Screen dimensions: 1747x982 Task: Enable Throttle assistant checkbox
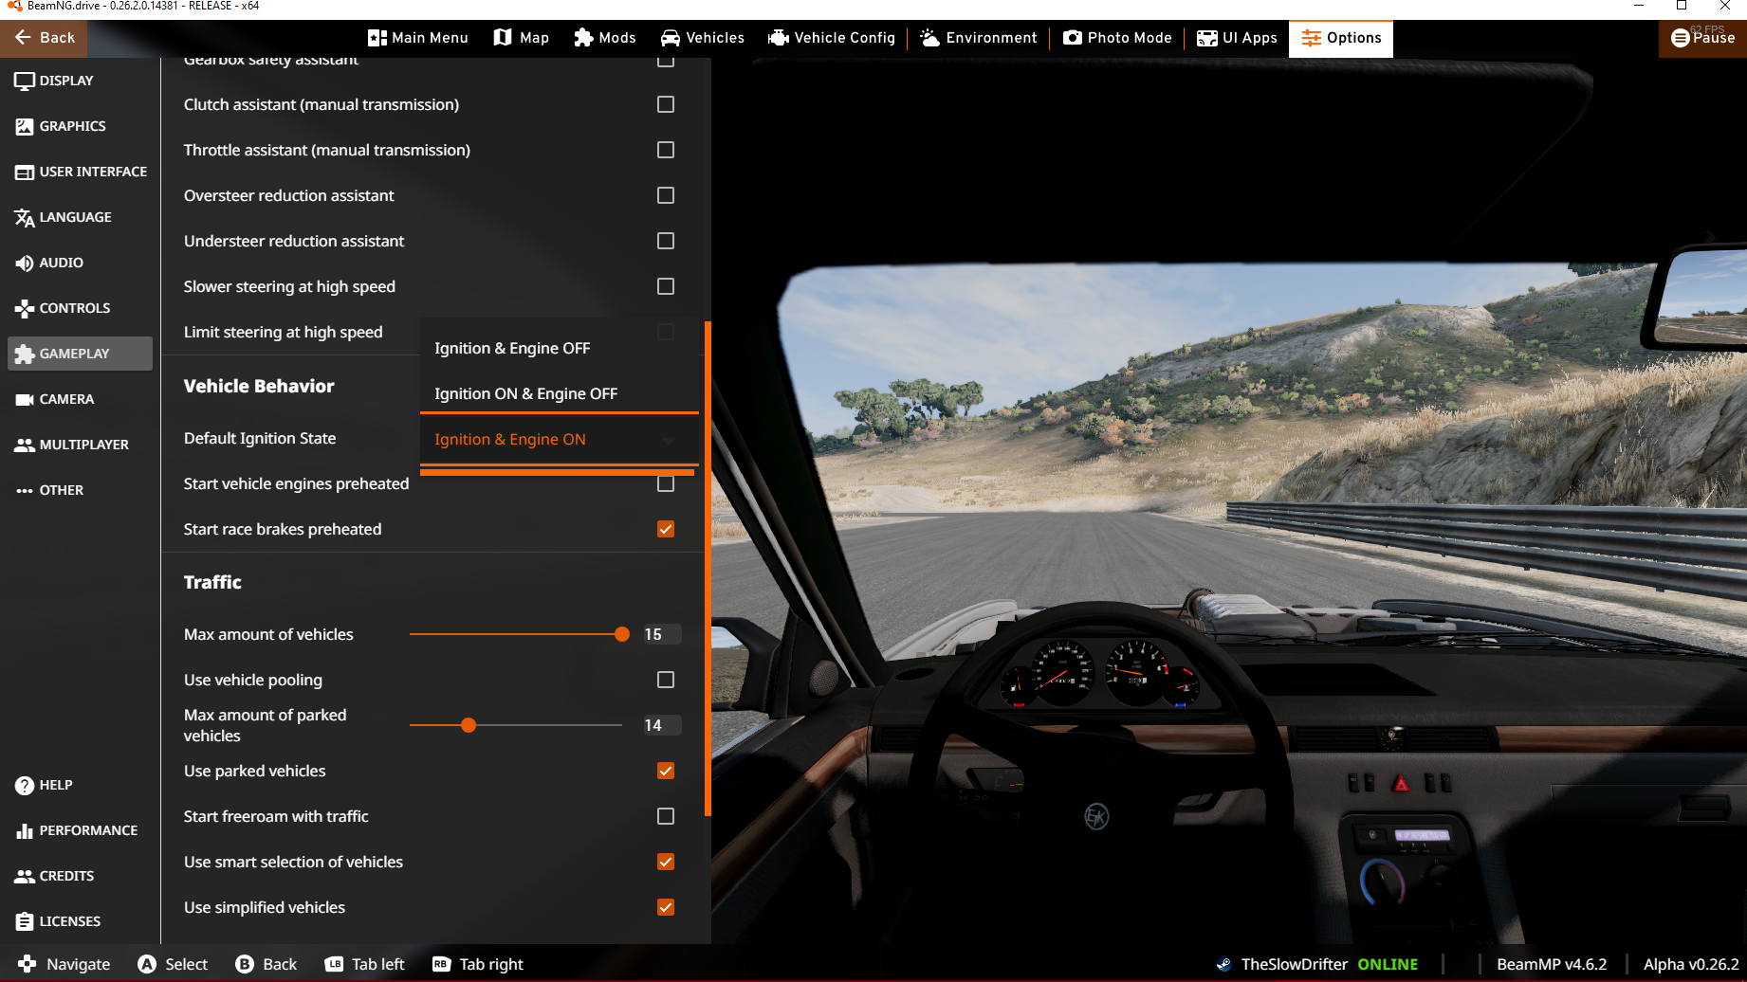tap(666, 150)
